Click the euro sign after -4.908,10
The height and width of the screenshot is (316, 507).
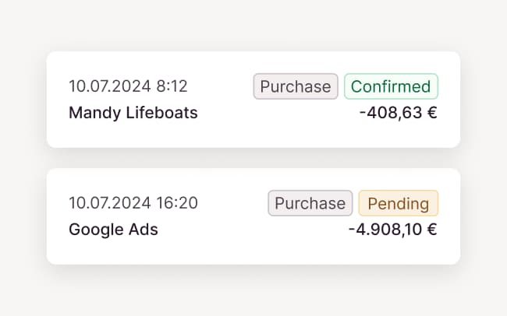click(431, 230)
